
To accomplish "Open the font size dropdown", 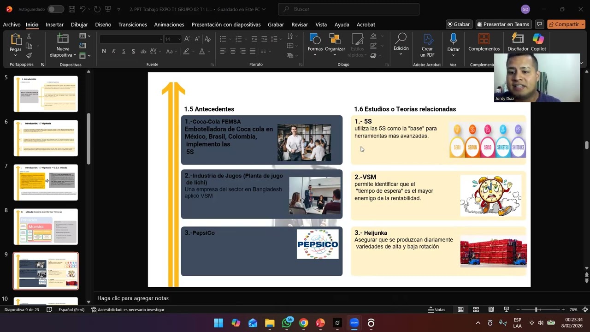I will tap(179, 39).
